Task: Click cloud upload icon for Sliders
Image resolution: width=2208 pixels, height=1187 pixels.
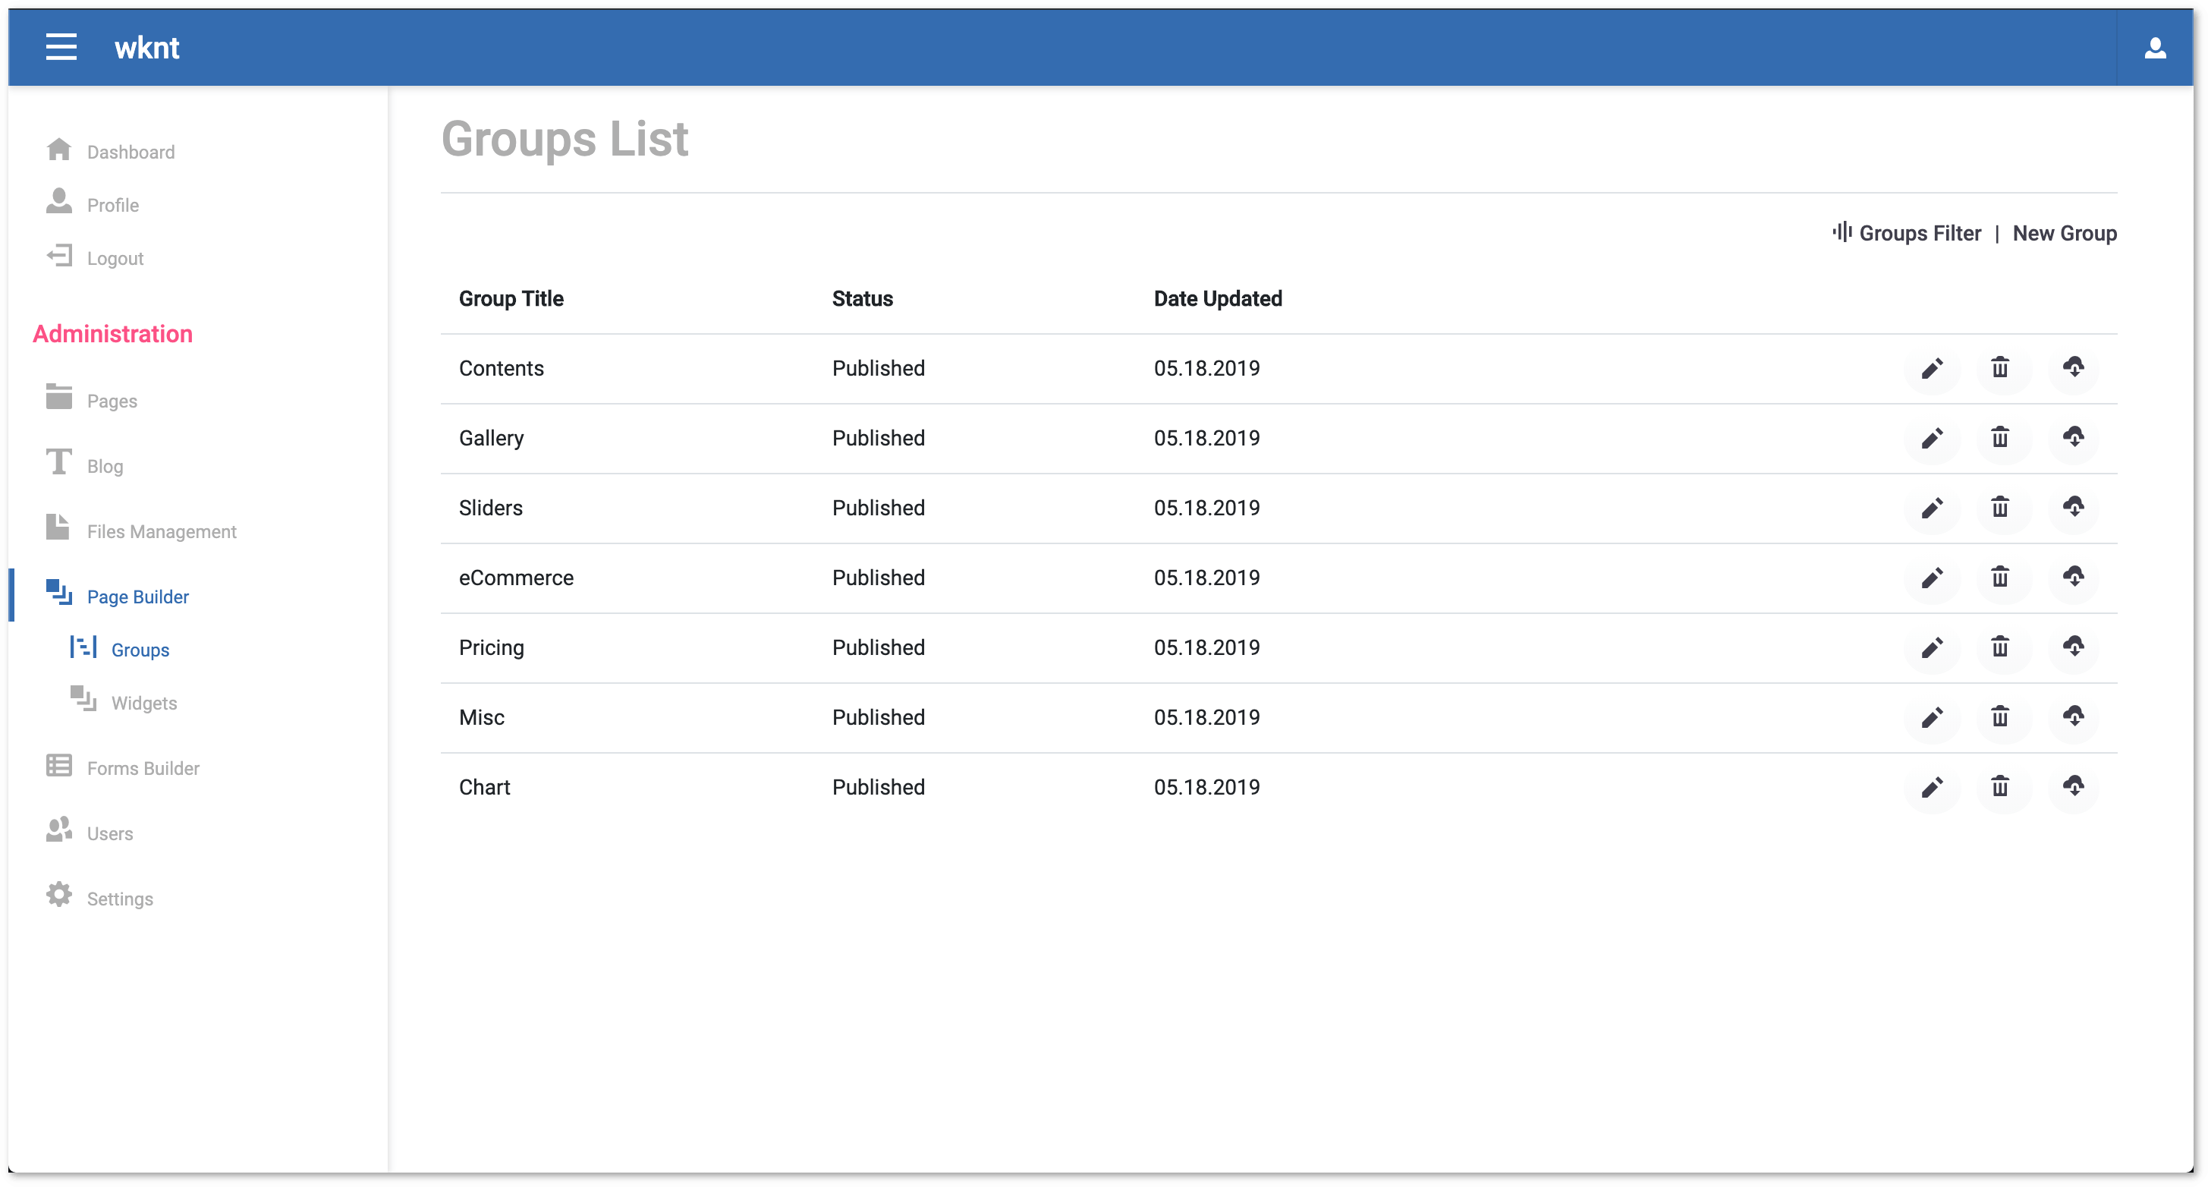Action: click(x=2073, y=508)
